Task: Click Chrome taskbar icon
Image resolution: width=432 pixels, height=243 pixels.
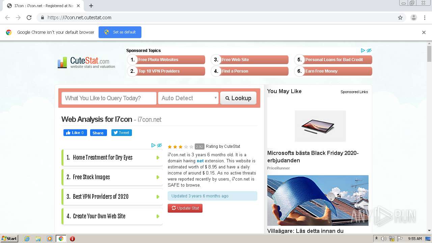Action: click(61, 239)
